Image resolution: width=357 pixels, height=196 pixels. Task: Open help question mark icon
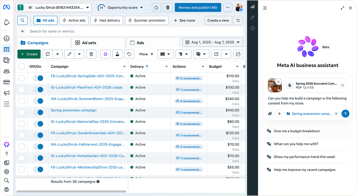[7, 154]
